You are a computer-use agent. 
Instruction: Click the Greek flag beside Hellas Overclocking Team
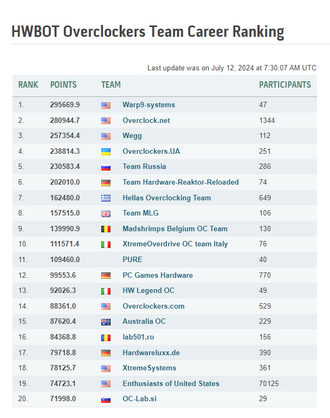tap(106, 198)
